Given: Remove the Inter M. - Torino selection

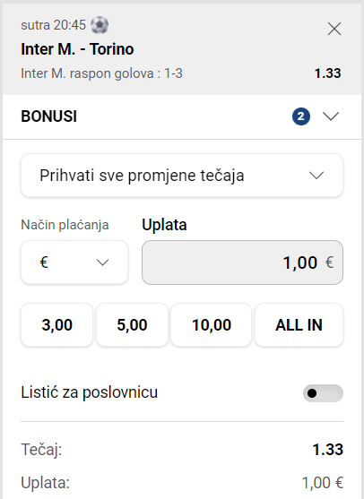Looking at the screenshot, I should [334, 29].
